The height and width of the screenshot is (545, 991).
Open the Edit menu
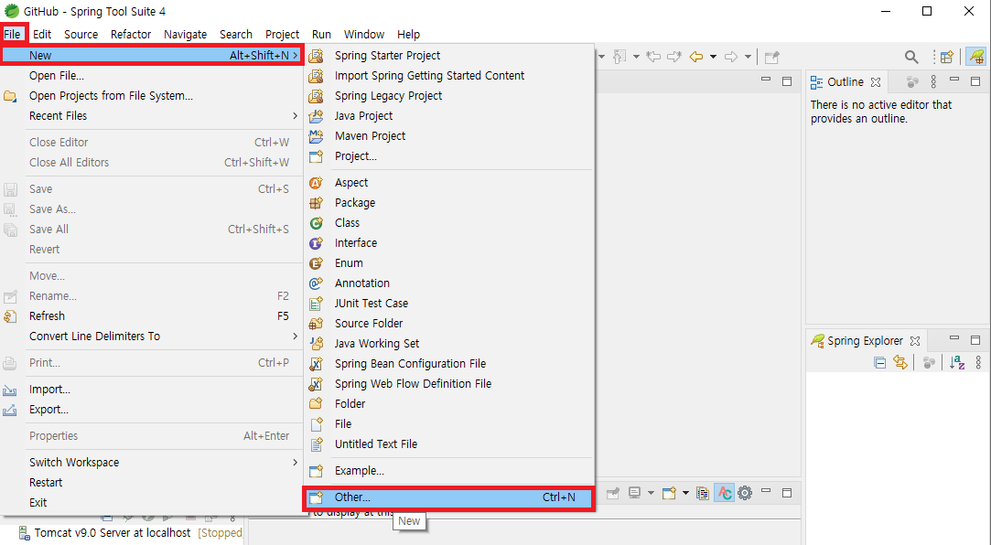point(42,34)
